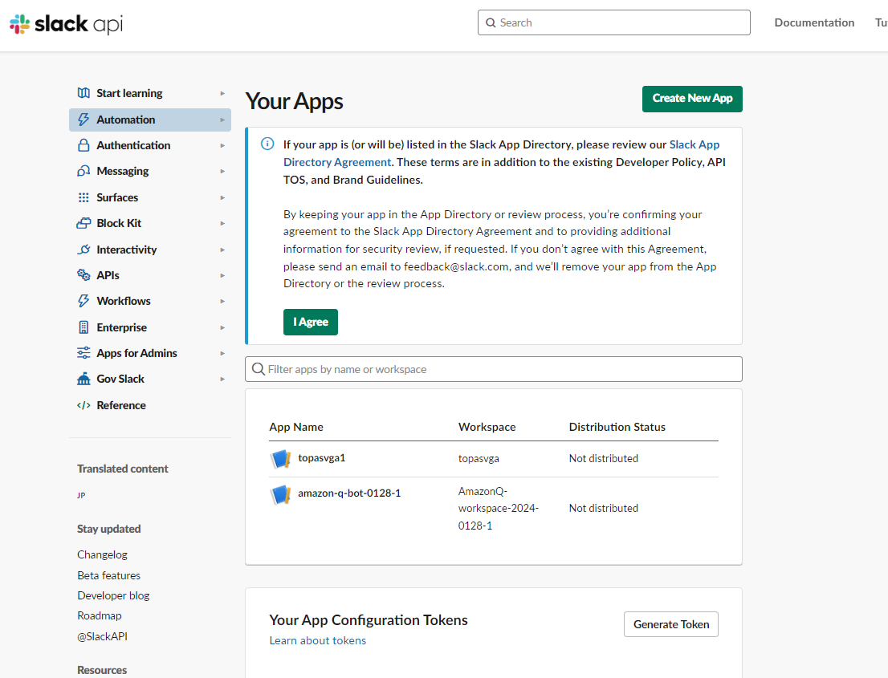888x678 pixels.
Task: Click the Apps for Admins sliders icon
Action: (x=84, y=353)
